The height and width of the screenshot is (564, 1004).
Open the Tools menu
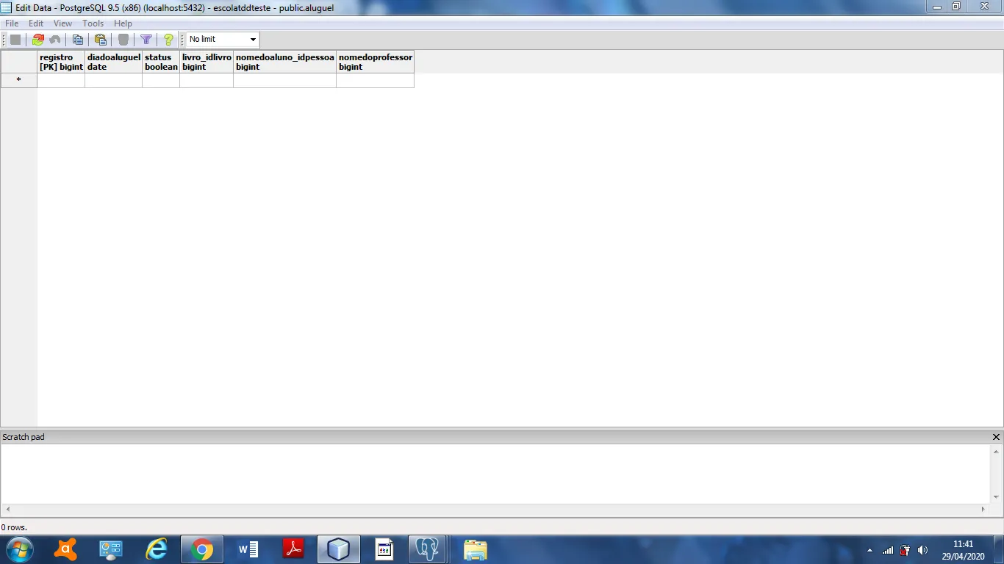pos(93,23)
